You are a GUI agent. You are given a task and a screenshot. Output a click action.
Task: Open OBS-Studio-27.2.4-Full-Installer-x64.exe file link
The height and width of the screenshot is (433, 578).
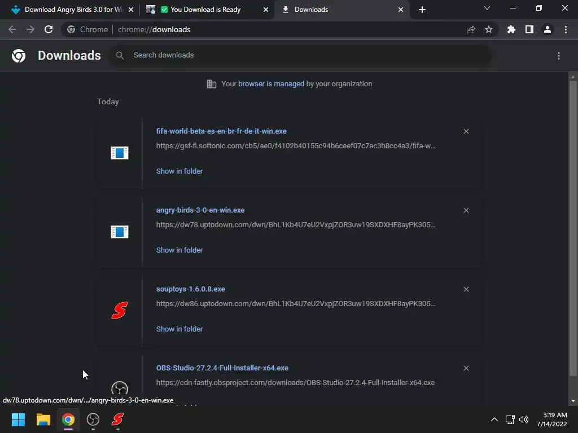tap(222, 368)
